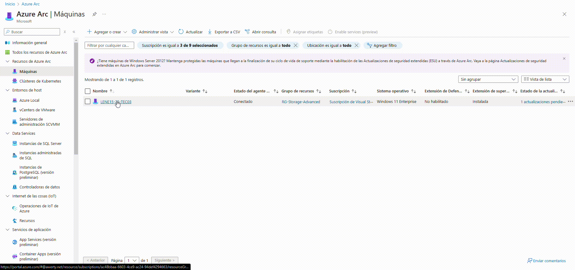This screenshot has height=270, width=575.
Task: Remove the Ubicación filter
Action: [357, 45]
